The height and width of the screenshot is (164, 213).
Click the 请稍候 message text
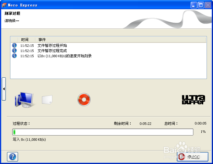point(12,20)
